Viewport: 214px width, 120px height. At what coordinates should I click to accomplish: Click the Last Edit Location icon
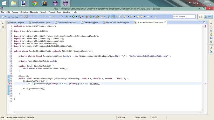pyautogui.click(x=138, y=17)
